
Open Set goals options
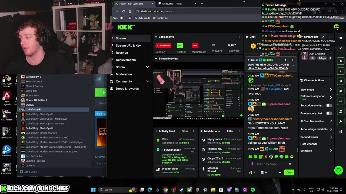tap(331, 151)
